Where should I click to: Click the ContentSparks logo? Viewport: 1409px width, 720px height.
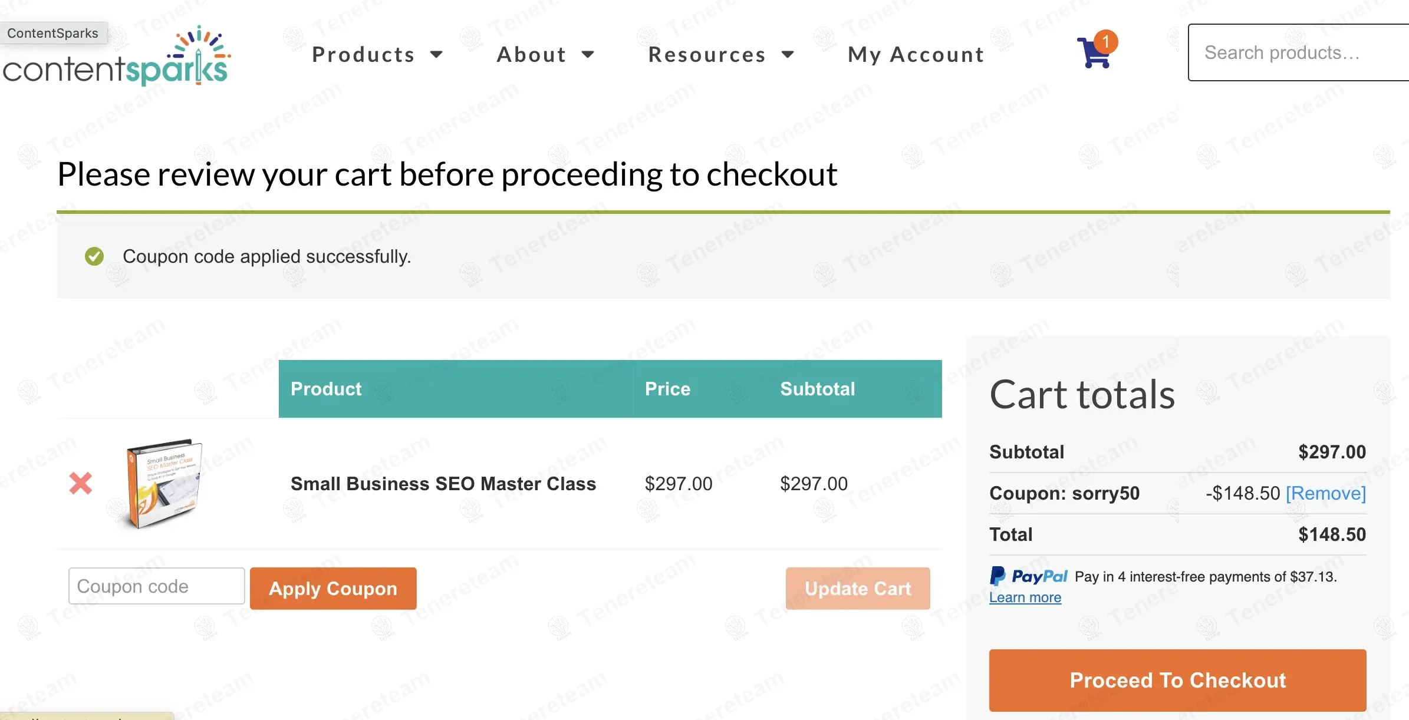pos(117,57)
